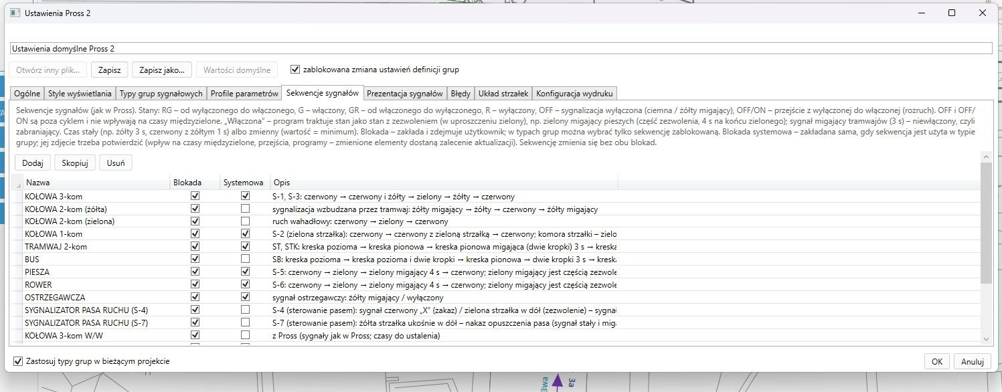Uncheck Systemowa for OSTRZEGAWCZA row
The width and height of the screenshot is (1002, 392).
[x=246, y=297]
